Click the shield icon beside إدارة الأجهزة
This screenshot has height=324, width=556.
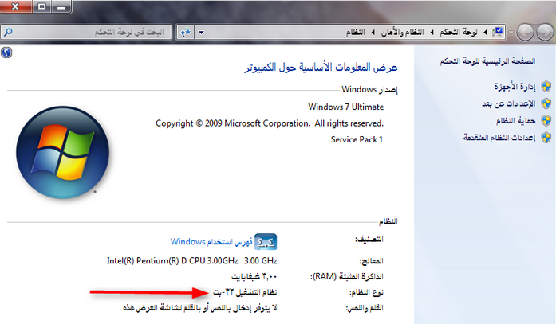pos(546,86)
